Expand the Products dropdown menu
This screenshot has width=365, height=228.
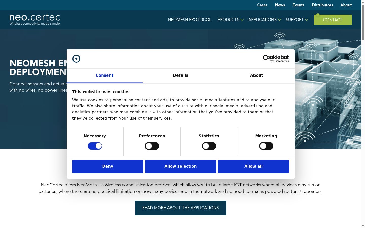pos(230,20)
